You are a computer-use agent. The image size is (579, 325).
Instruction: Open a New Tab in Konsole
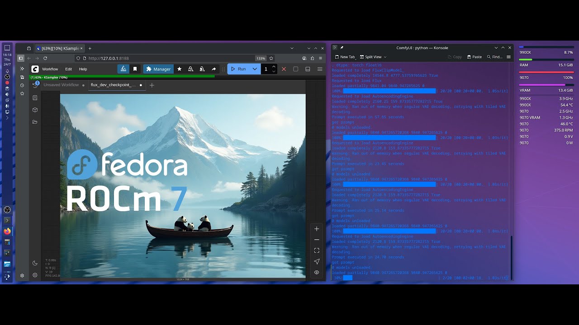tap(345, 57)
